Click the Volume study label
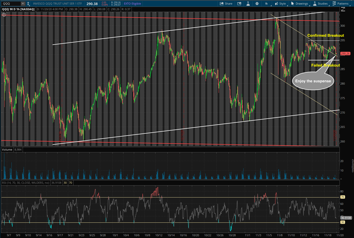 pyautogui.click(x=7, y=150)
